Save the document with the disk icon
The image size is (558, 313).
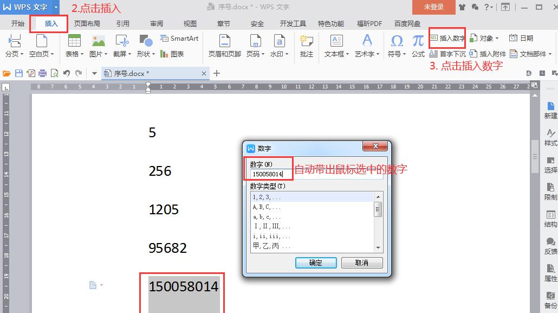(19, 73)
